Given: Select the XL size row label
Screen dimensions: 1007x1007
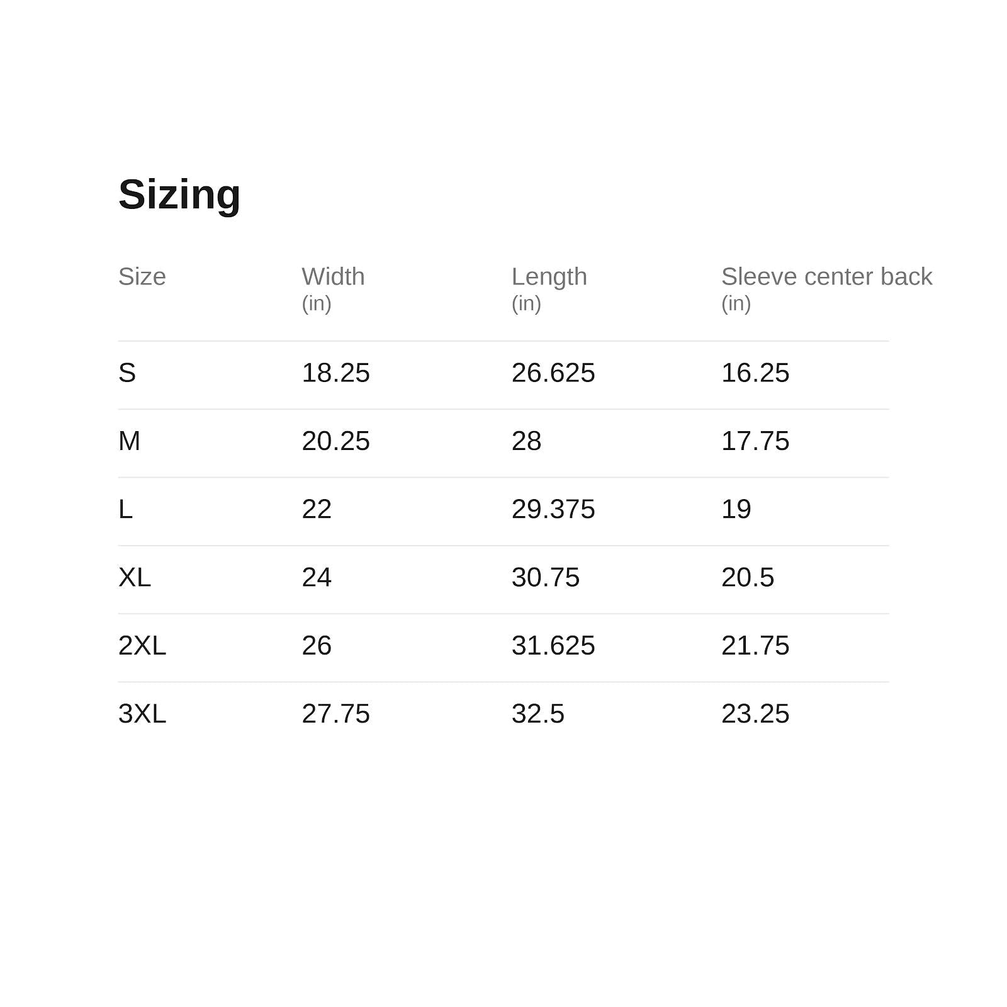Looking at the screenshot, I should coord(135,577).
